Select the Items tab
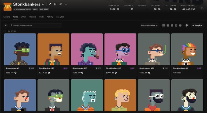Image resolution: width=207 pixels, height=113 pixels. pos(15,17)
